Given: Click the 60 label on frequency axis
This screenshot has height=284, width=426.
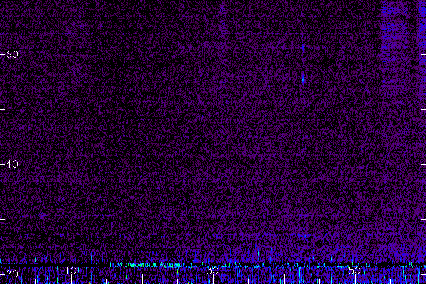Looking at the screenshot, I should (12, 54).
